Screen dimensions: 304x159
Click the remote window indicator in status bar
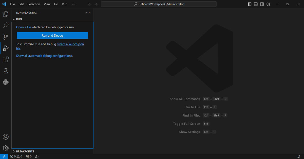[x=4, y=156]
